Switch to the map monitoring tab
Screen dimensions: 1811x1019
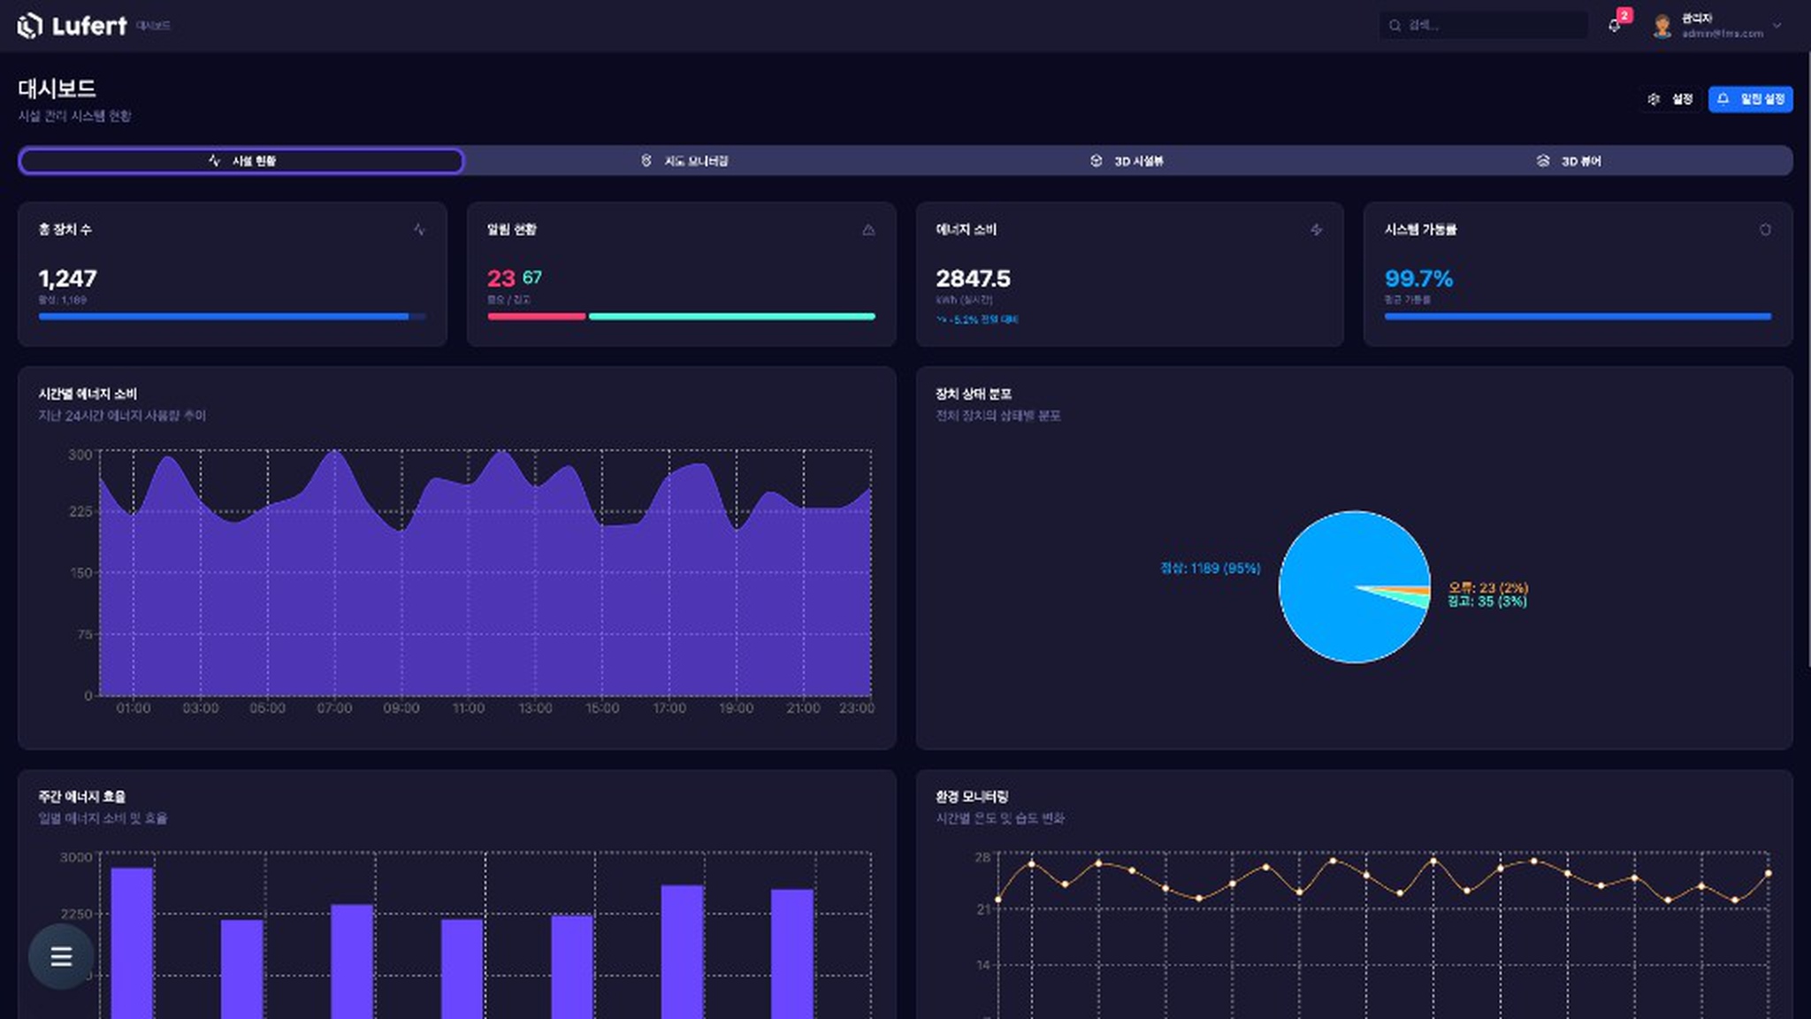coord(684,161)
